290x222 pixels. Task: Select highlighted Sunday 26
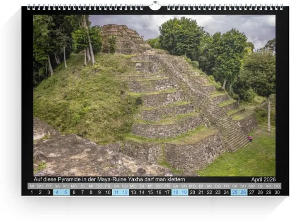pyautogui.click(x=243, y=193)
